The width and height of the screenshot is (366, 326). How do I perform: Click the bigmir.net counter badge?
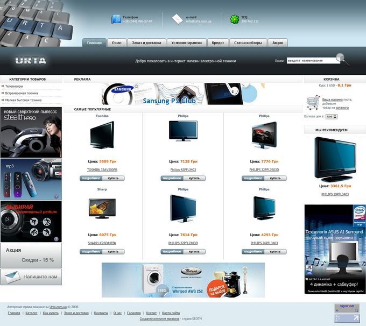pyautogui.click(x=347, y=308)
